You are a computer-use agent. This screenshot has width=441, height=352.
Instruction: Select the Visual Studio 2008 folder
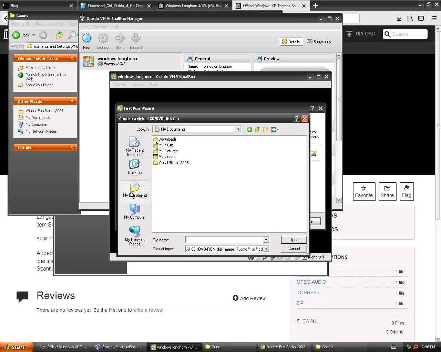pos(171,163)
